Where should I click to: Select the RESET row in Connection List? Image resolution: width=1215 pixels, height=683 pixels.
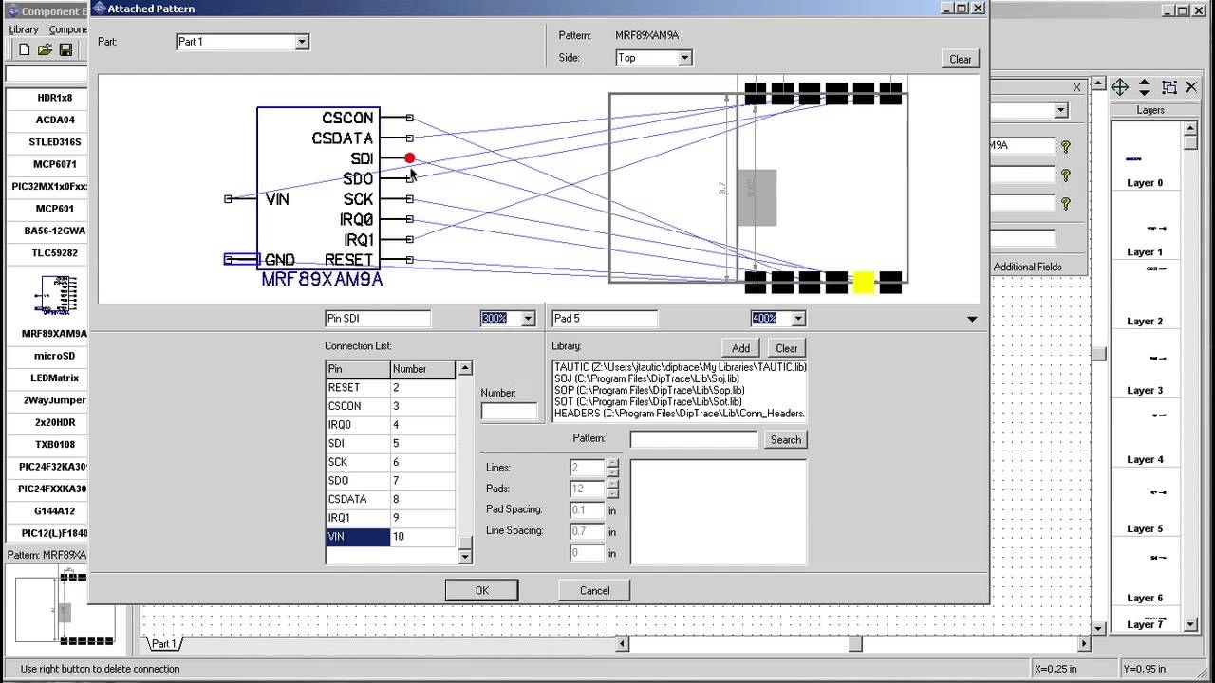point(391,387)
